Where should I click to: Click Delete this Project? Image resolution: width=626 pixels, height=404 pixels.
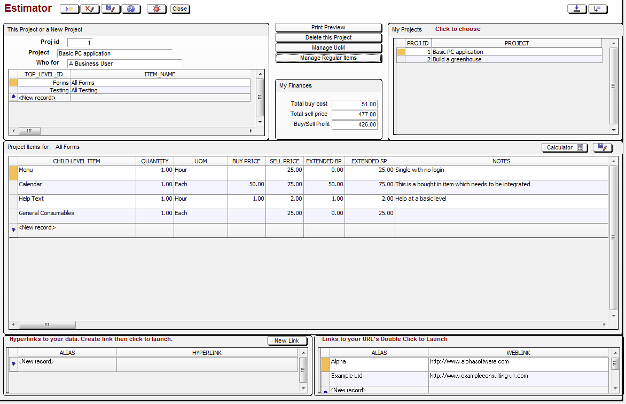328,38
